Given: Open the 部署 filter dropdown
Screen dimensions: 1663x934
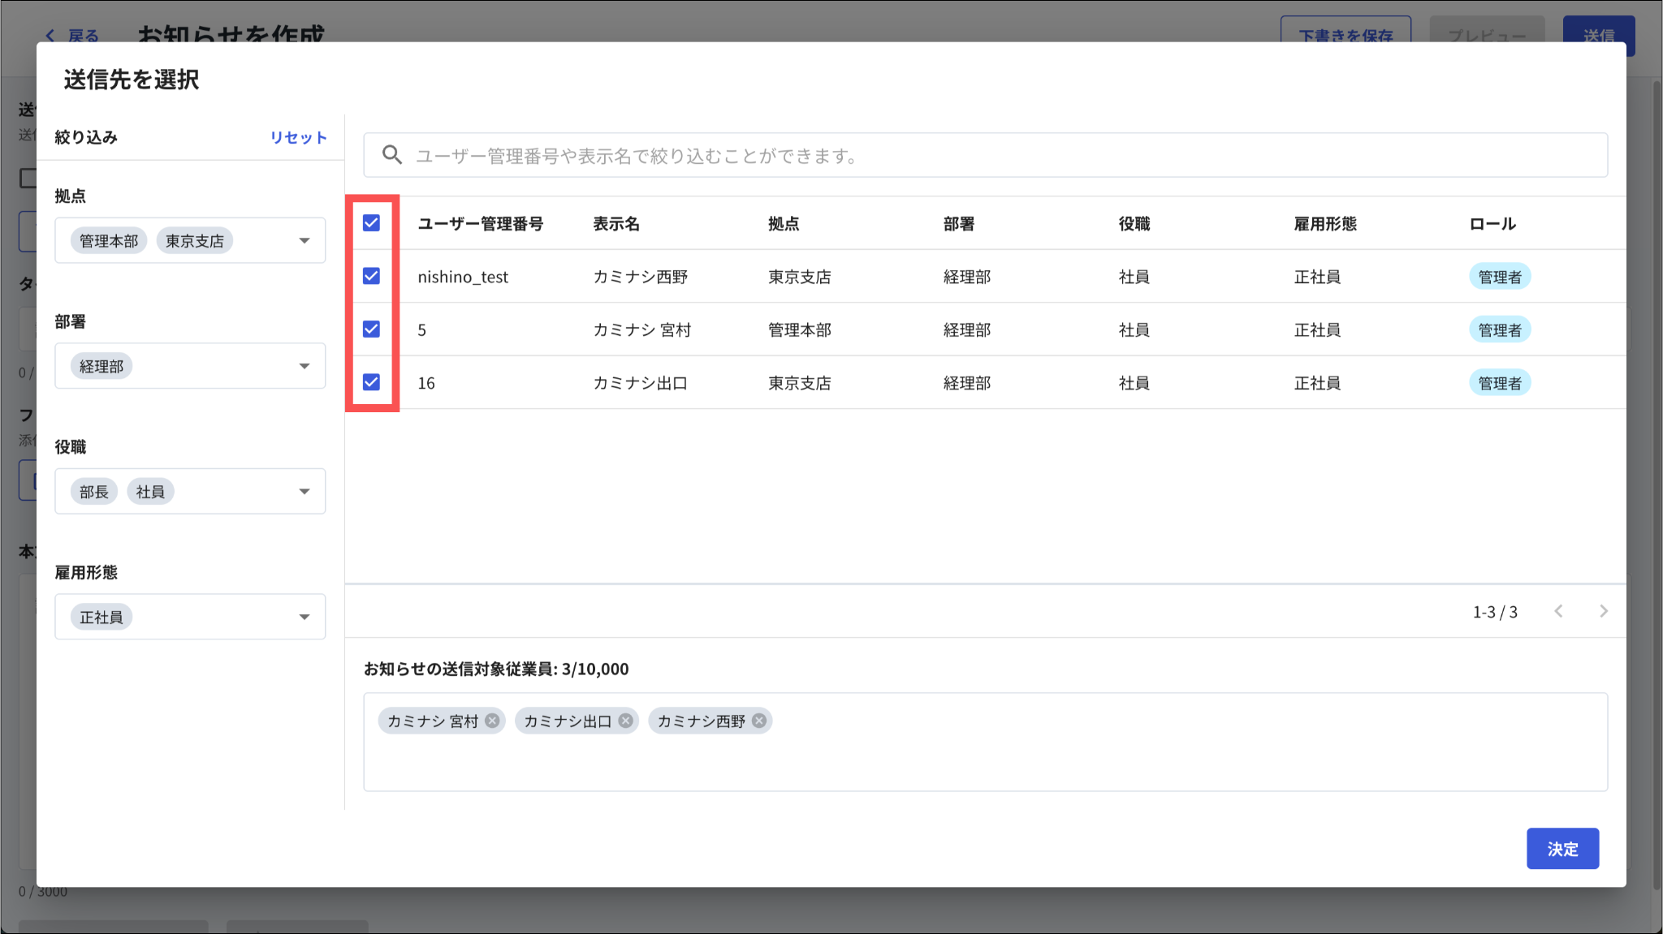Looking at the screenshot, I should [305, 366].
